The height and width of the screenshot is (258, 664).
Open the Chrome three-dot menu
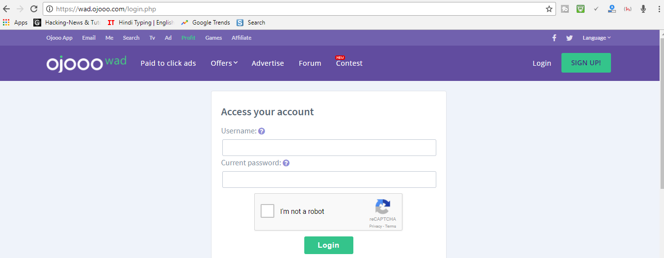658,9
